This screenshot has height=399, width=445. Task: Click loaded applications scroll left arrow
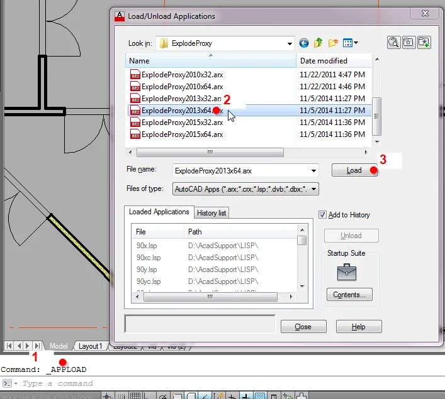click(137, 297)
